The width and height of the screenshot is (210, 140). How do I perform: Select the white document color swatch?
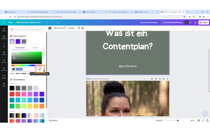point(30,41)
